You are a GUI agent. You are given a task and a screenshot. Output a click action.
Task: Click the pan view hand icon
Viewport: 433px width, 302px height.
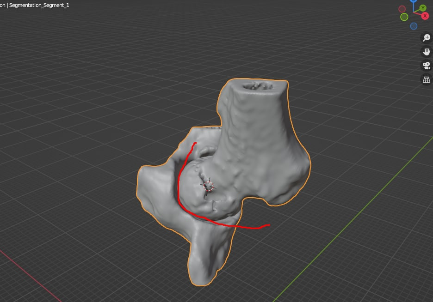(427, 52)
